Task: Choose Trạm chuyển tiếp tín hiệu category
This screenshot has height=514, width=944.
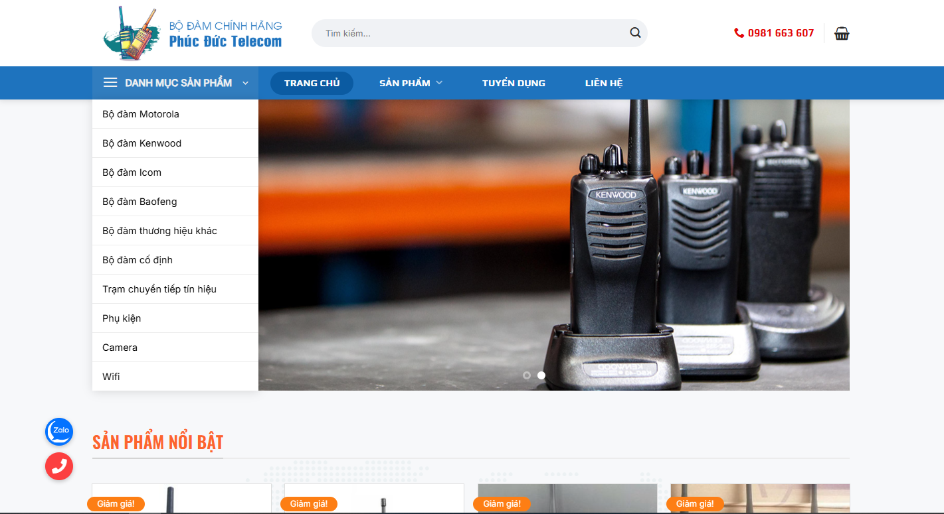Action: 159,289
